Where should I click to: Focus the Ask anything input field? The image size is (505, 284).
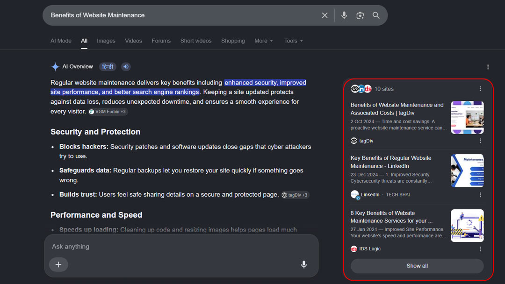click(x=180, y=247)
